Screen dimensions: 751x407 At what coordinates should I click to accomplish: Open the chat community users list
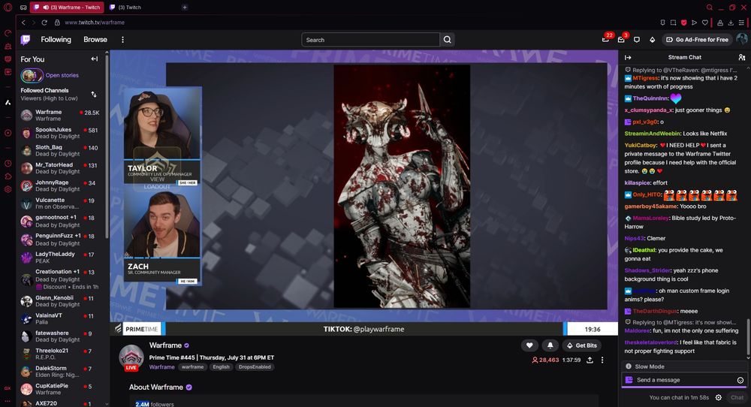pyautogui.click(x=742, y=58)
